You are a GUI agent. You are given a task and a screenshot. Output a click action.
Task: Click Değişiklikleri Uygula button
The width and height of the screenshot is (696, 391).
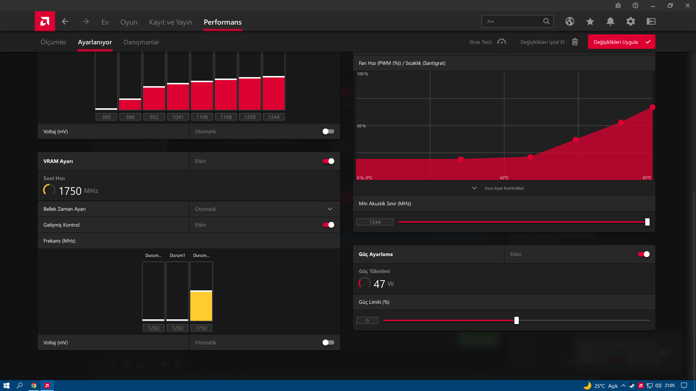pos(621,42)
